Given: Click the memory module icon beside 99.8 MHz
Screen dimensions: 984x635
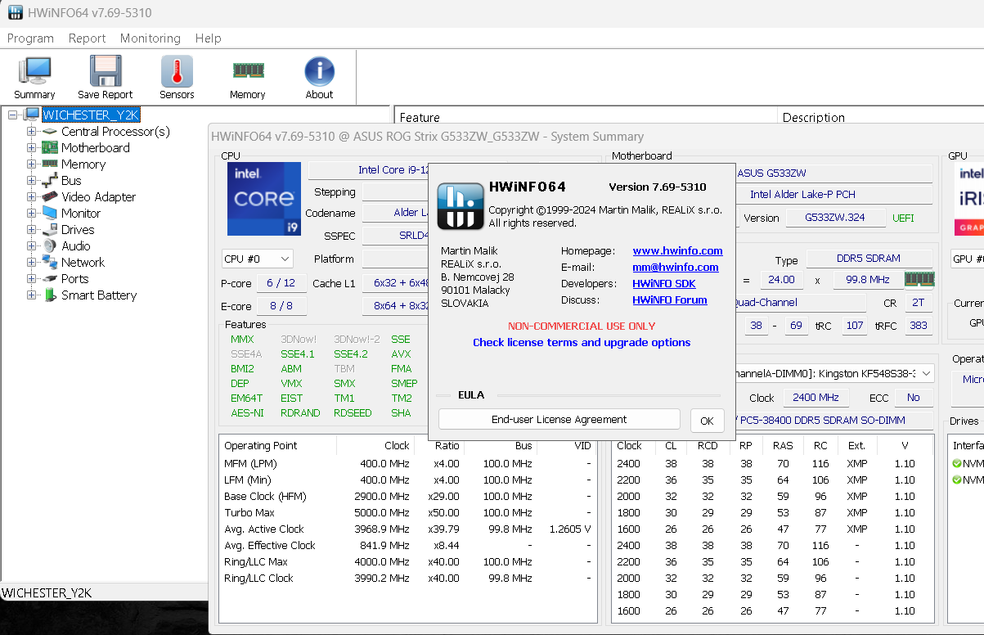Looking at the screenshot, I should [x=919, y=279].
